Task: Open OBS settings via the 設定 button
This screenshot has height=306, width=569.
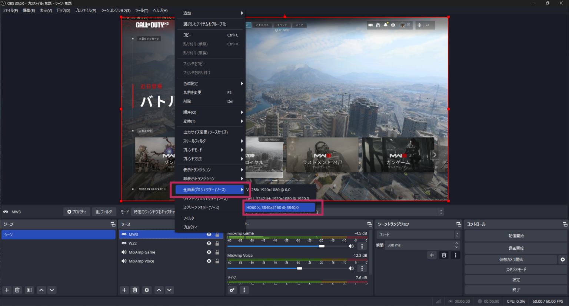Action: (x=516, y=279)
